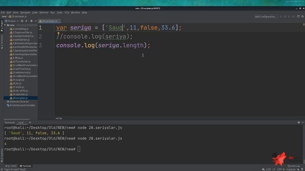
Task: Toggle the Structure tool window side tab
Action: 2,42
